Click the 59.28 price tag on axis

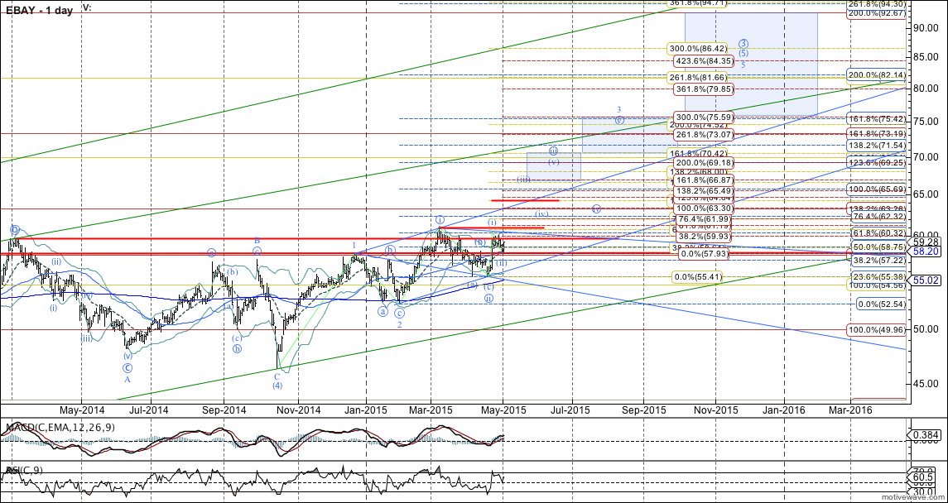pos(924,242)
